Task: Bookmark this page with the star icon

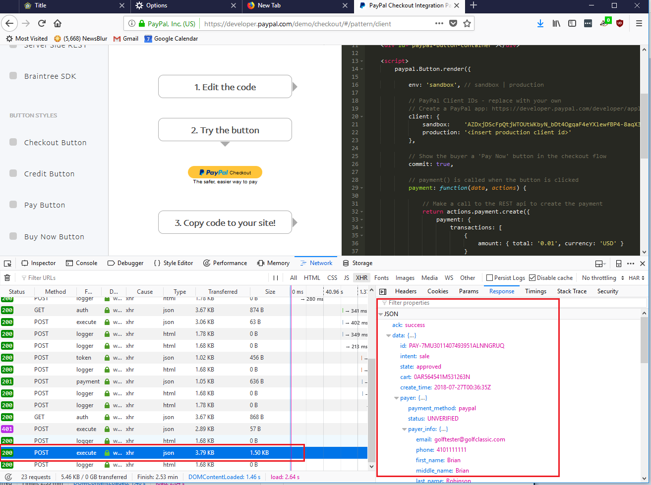Action: click(467, 23)
